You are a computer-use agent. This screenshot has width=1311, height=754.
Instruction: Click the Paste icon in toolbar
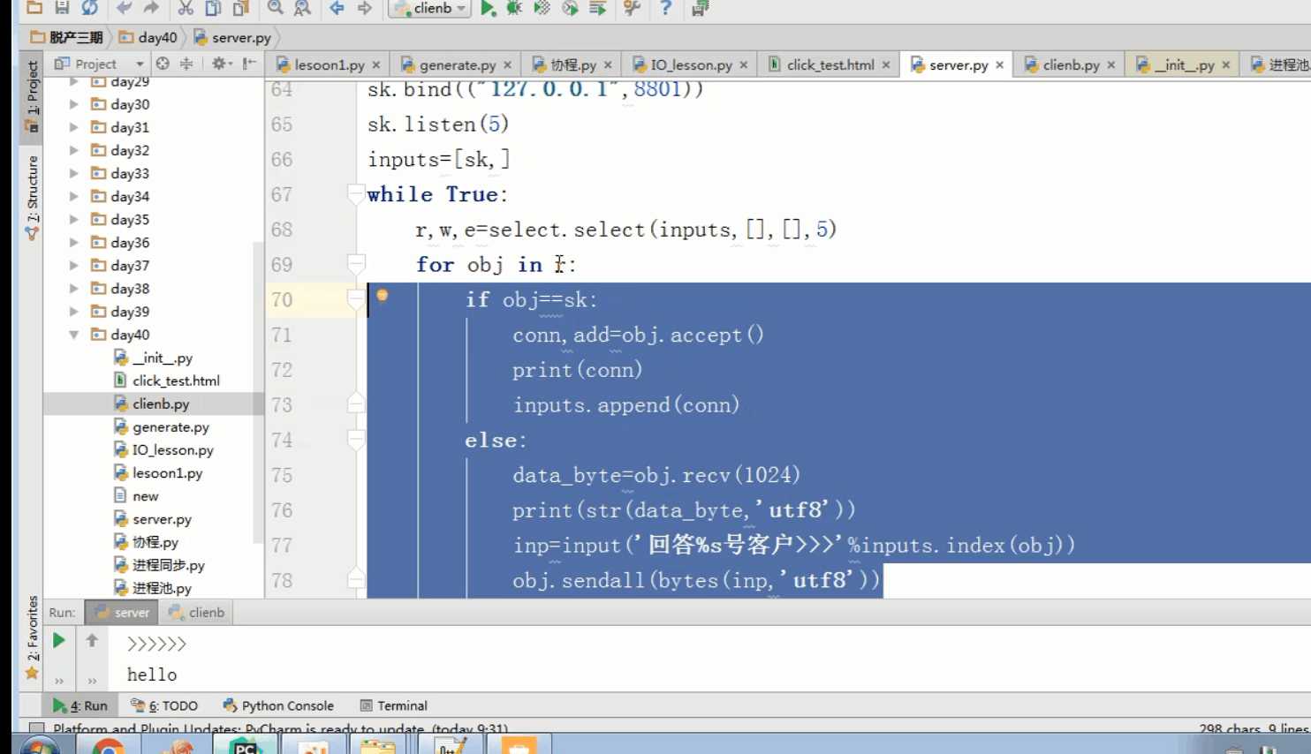click(240, 8)
